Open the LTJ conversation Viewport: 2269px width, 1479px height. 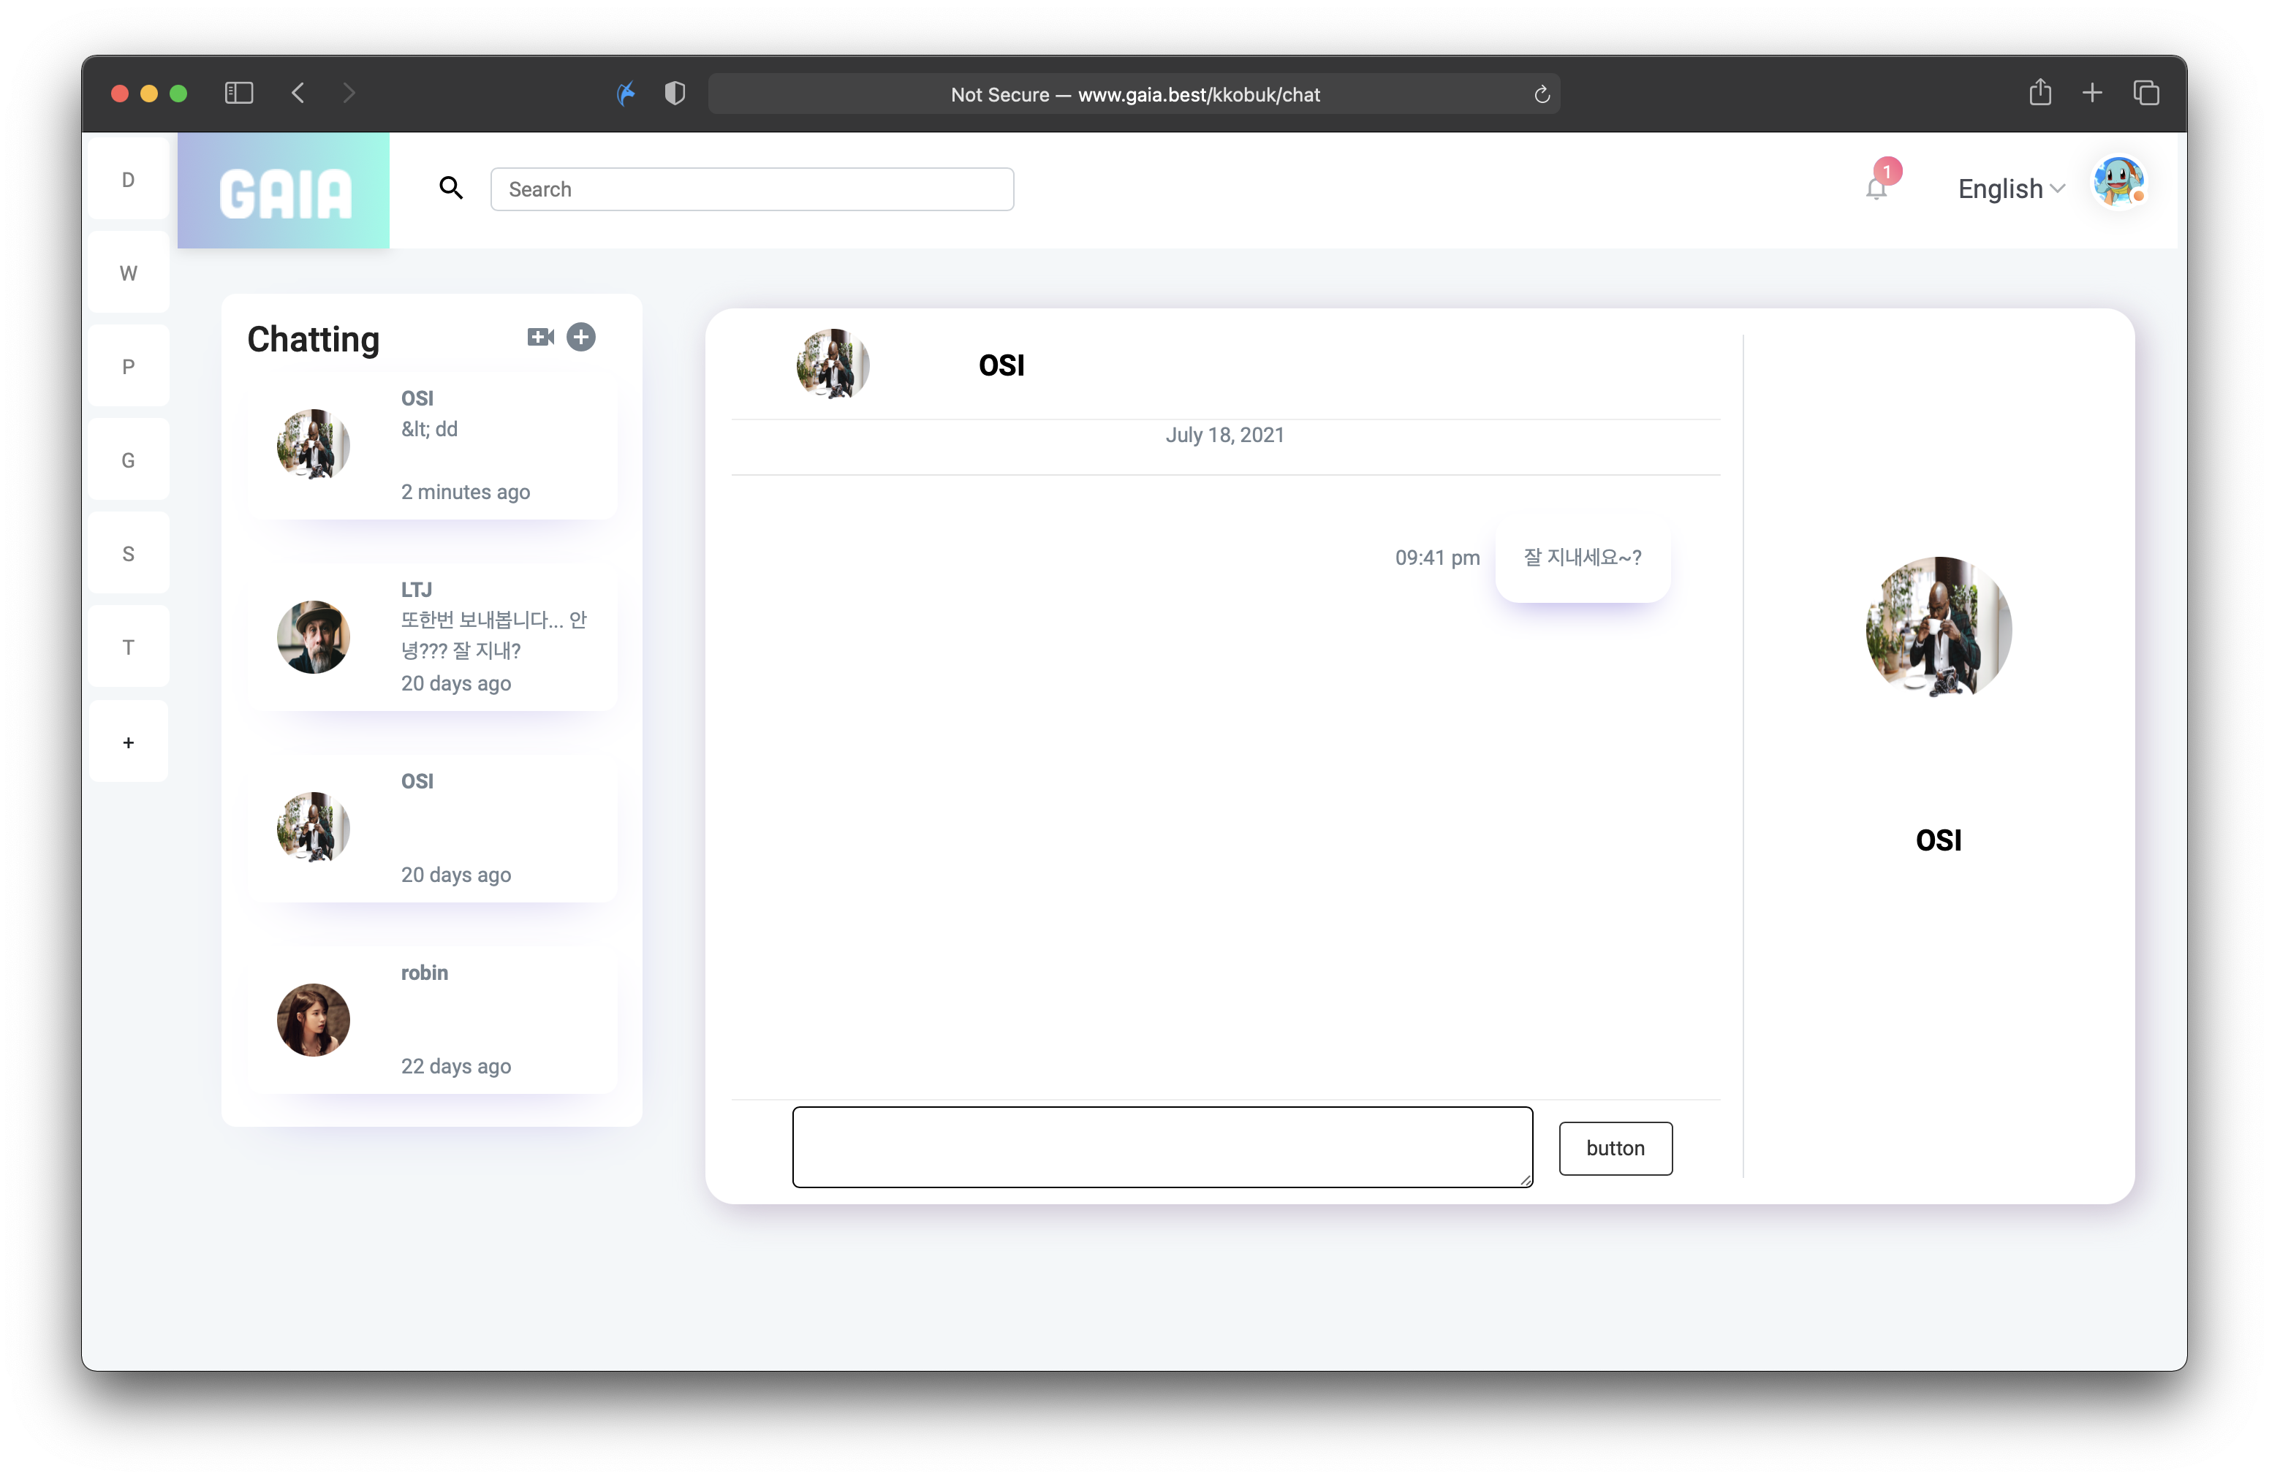click(x=432, y=636)
